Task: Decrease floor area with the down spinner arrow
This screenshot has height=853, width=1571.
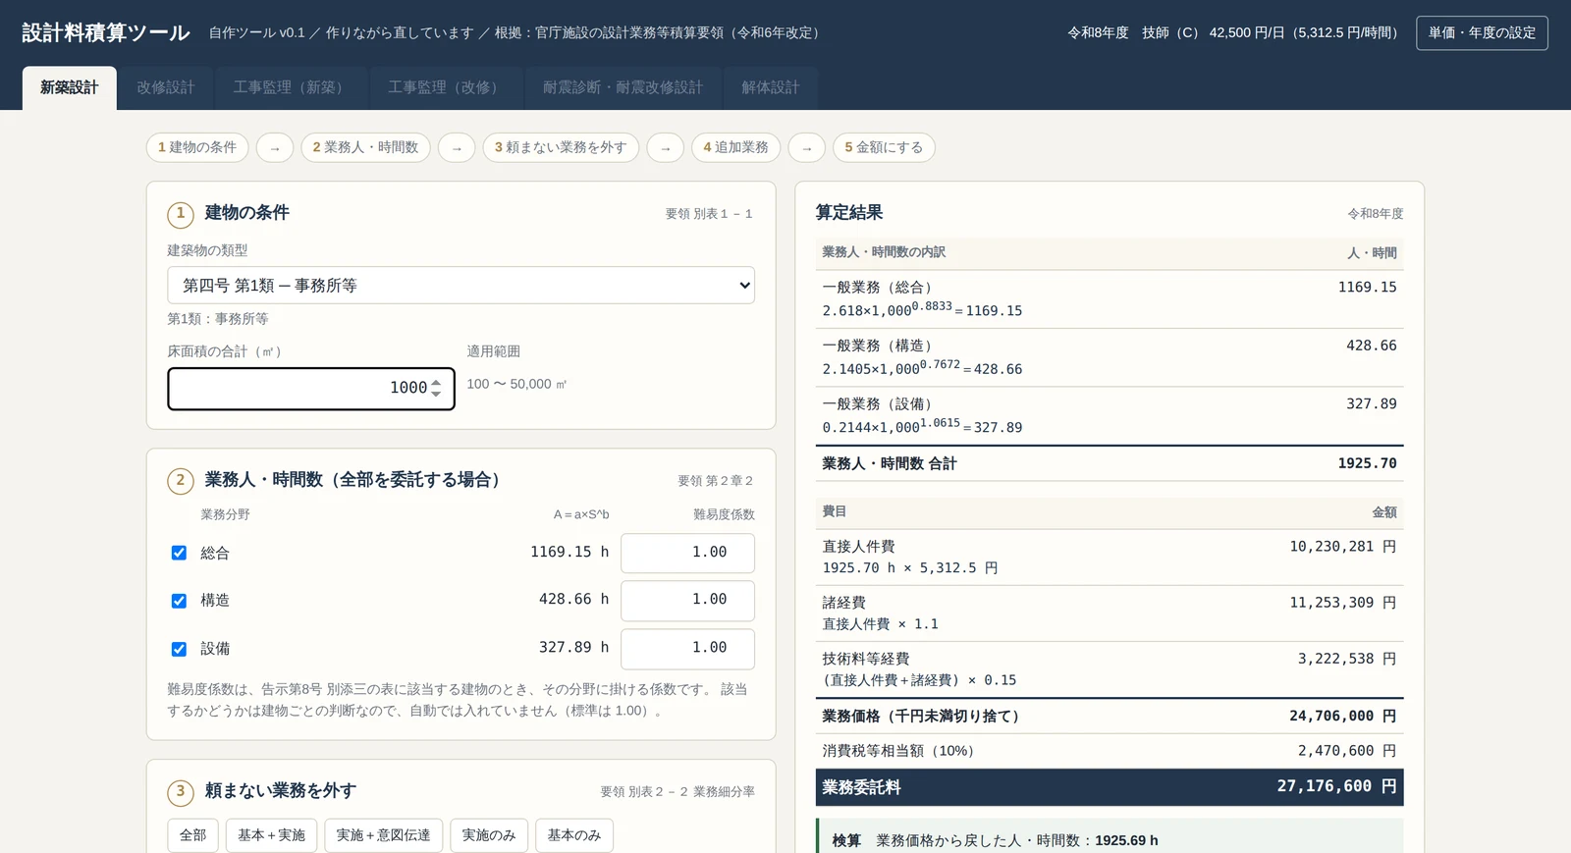Action: pos(436,394)
